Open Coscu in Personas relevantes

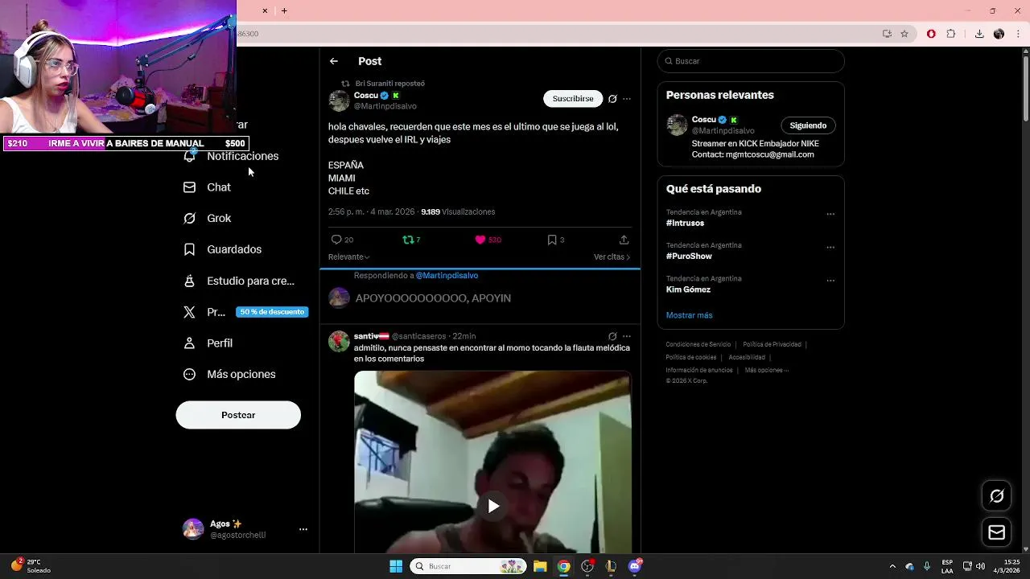pyautogui.click(x=703, y=120)
